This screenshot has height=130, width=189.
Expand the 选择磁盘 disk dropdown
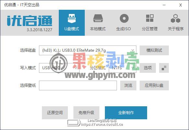tap(88, 50)
